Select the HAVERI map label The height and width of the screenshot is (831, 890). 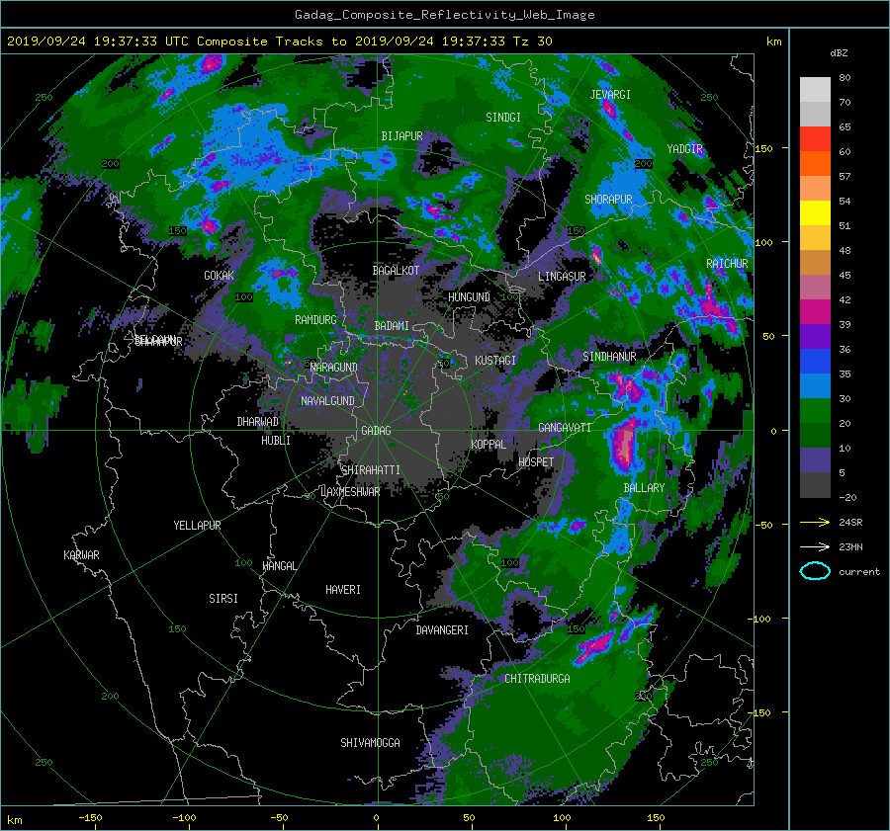point(343,590)
